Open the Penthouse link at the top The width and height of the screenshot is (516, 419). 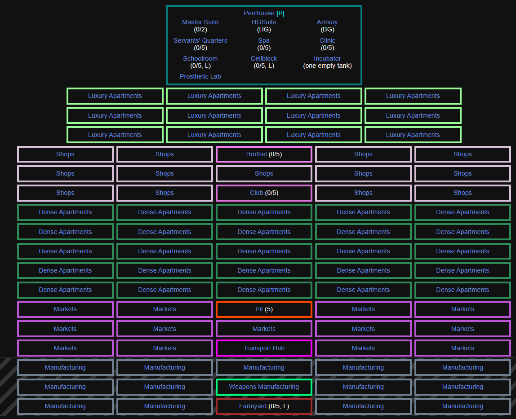coord(259,13)
